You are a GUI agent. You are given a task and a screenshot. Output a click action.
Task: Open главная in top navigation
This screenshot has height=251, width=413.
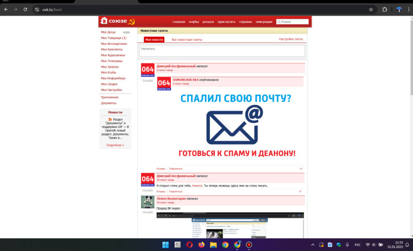[179, 22]
